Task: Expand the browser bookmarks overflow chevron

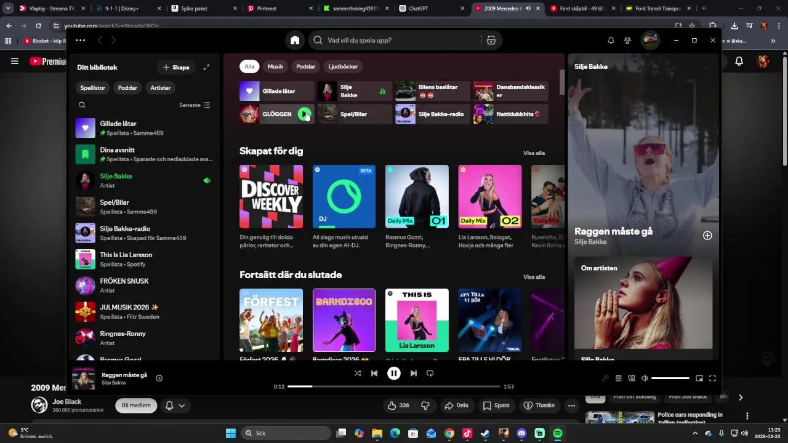Action: [773, 41]
